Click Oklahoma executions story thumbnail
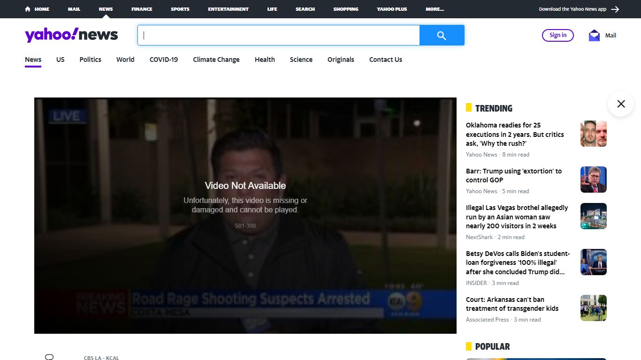Screen dimensions: 641x360 click(x=594, y=134)
